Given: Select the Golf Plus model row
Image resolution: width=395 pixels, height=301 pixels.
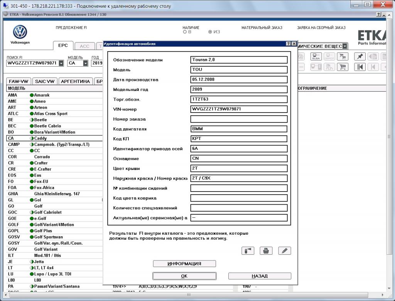Looking at the screenshot, I should point(54,231).
